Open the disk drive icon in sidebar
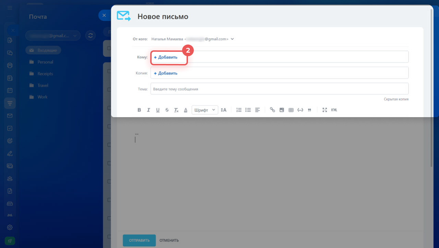Screen dimensions: 439x248 tap(10, 203)
